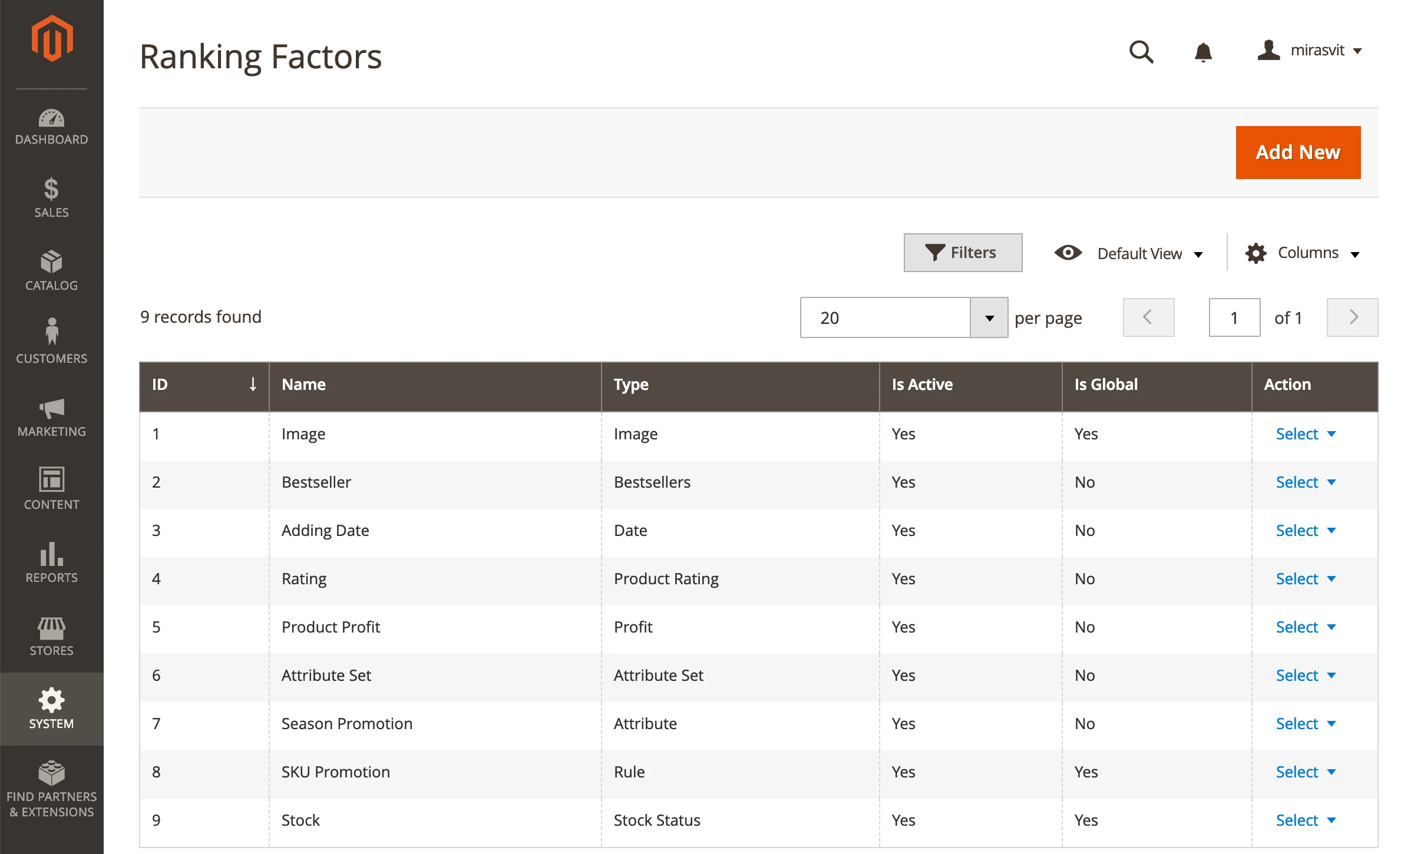Toggle the Default View eye icon
This screenshot has width=1414, height=854.
[1068, 253]
